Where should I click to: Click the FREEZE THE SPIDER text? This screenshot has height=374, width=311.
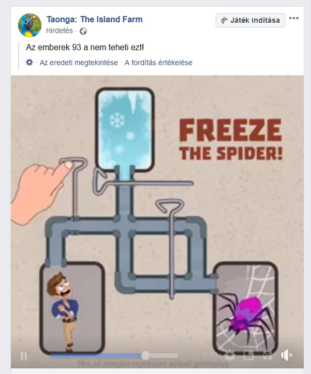pyautogui.click(x=231, y=140)
